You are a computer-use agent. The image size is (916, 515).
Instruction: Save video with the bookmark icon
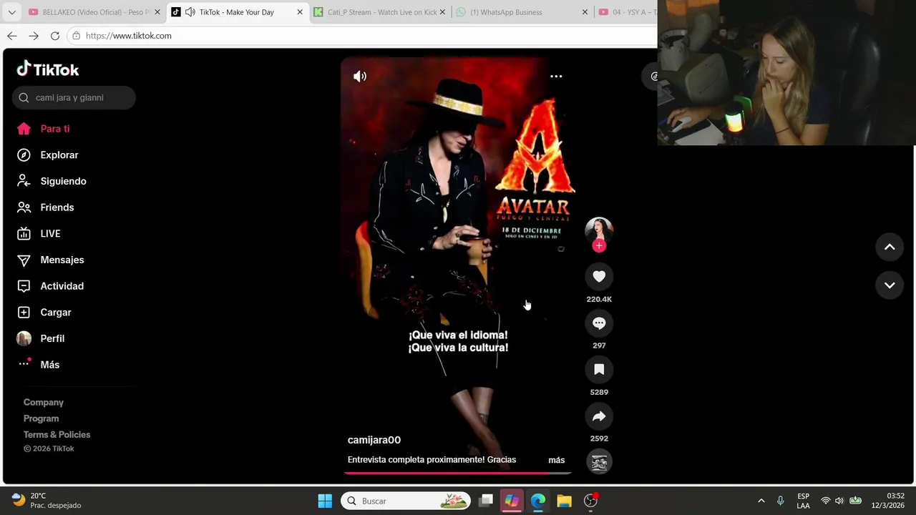click(599, 370)
